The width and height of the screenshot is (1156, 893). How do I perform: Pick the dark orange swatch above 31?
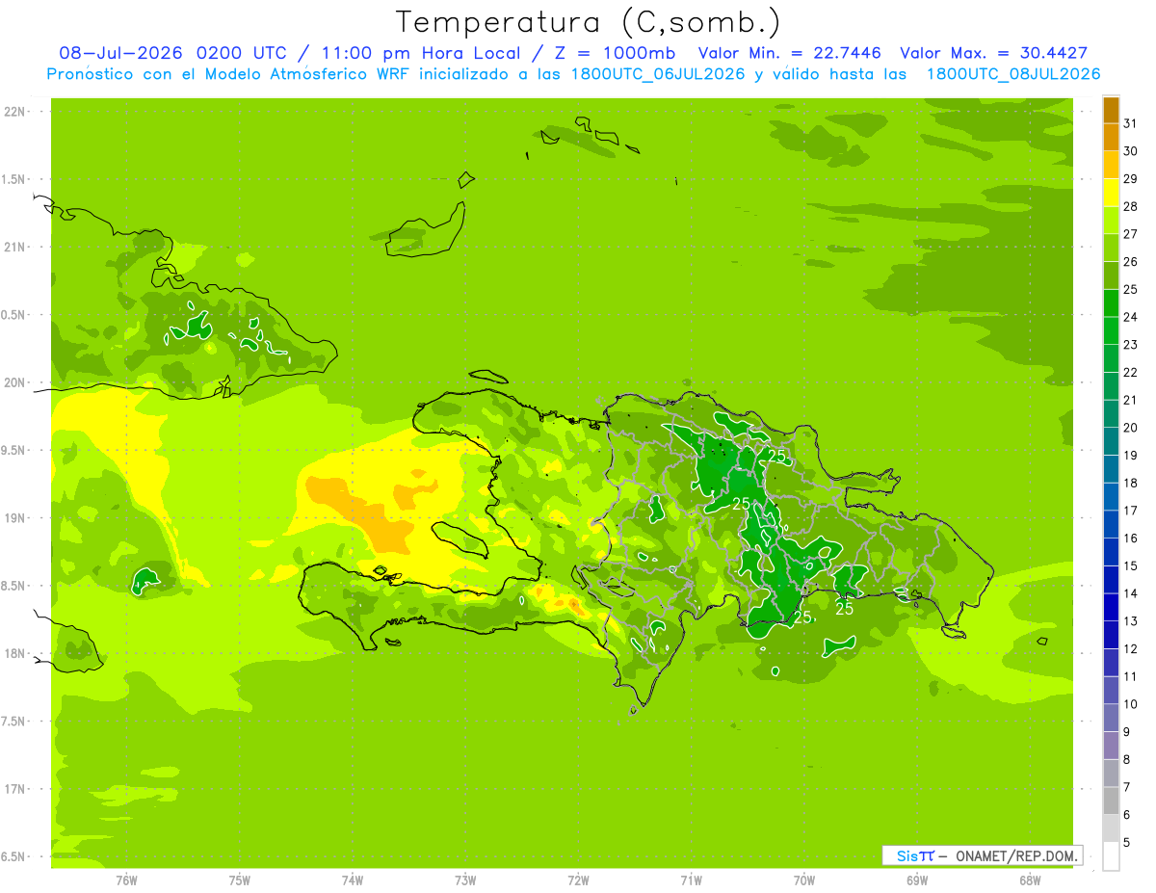(1111, 110)
